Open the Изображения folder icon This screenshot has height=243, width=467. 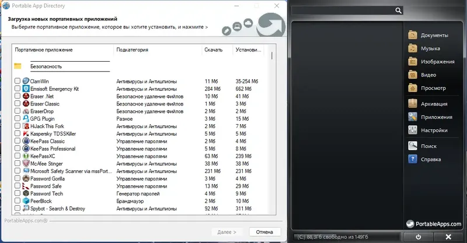coord(413,62)
